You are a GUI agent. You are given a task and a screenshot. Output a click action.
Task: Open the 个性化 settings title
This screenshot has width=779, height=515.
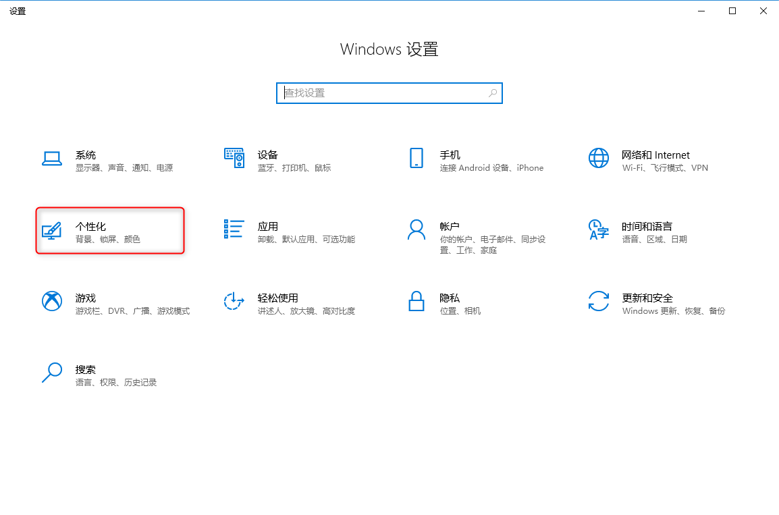[x=90, y=227]
